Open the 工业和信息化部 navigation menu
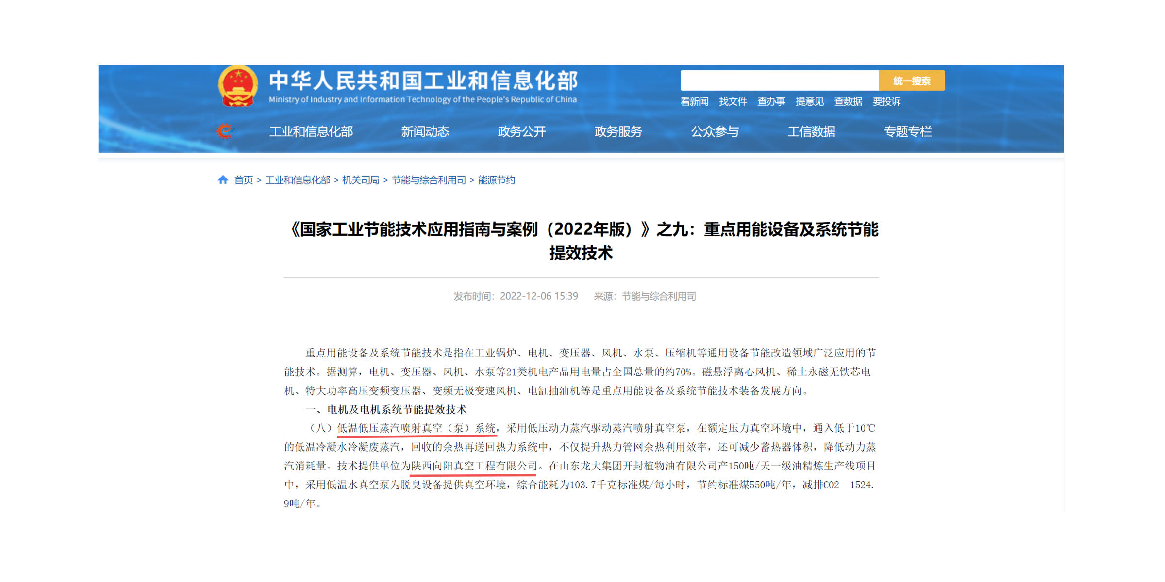The width and height of the screenshot is (1165, 582). coord(311,131)
